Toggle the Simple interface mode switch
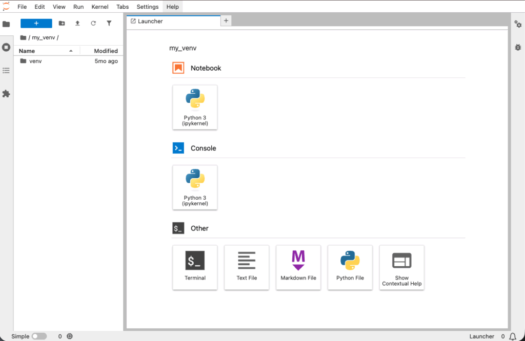 click(39, 336)
